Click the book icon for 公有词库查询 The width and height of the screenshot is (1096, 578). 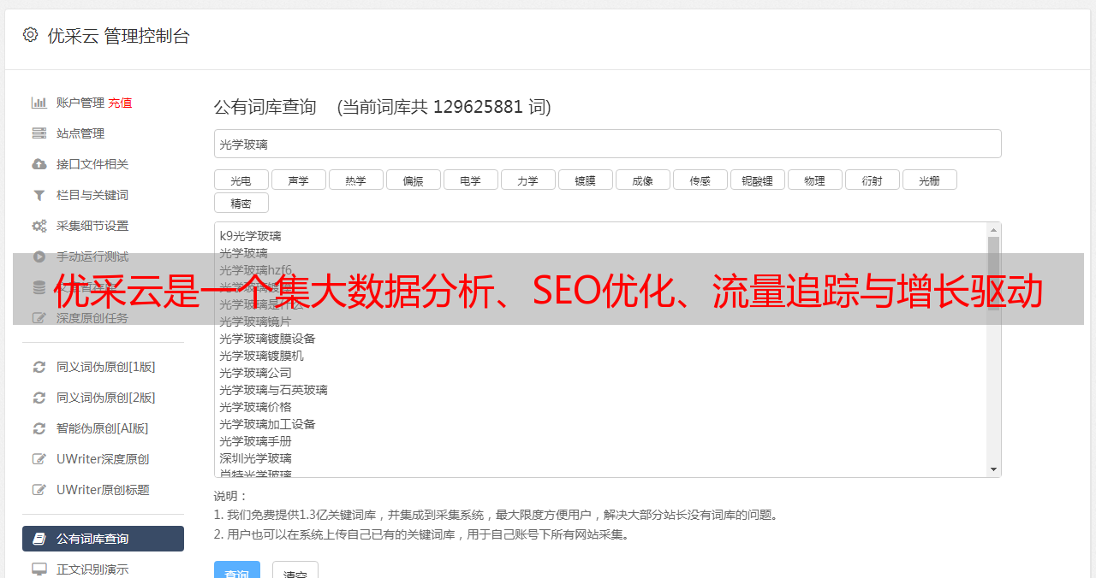(x=39, y=539)
